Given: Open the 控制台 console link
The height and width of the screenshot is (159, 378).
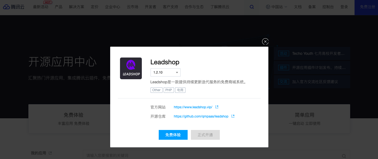Looking at the screenshot, I should pos(328,7).
